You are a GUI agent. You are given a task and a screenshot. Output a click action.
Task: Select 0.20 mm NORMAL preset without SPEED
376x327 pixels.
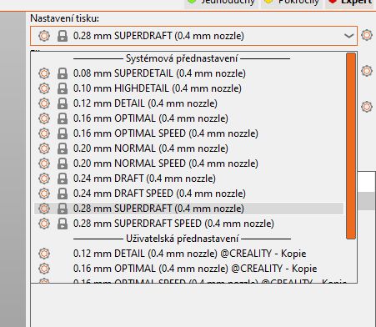click(x=188, y=148)
